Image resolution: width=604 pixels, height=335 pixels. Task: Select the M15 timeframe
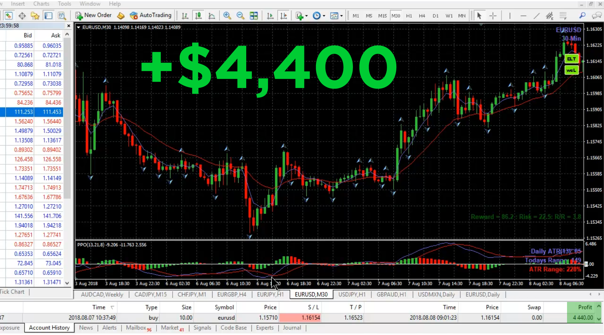383,15
